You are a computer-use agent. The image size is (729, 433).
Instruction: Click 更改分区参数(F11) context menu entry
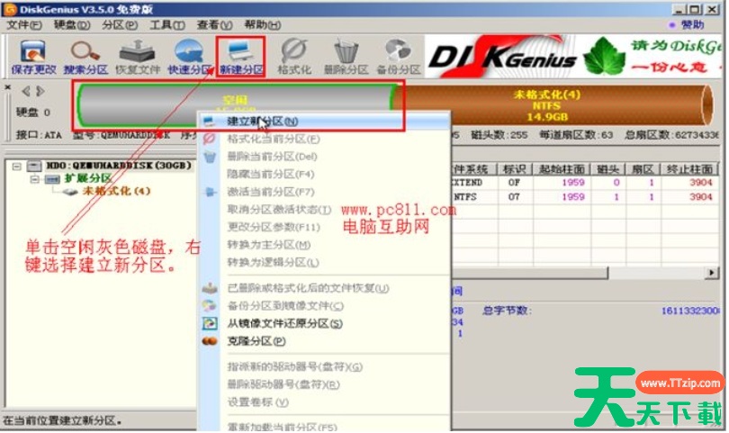click(x=324, y=227)
